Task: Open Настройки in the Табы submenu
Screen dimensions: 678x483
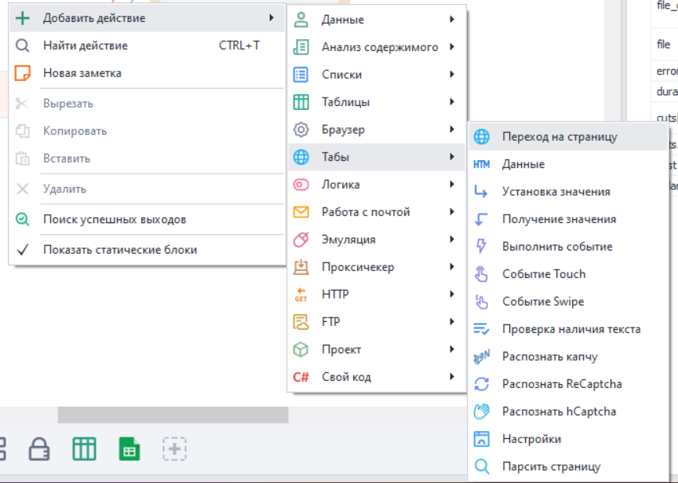Action: 531,439
